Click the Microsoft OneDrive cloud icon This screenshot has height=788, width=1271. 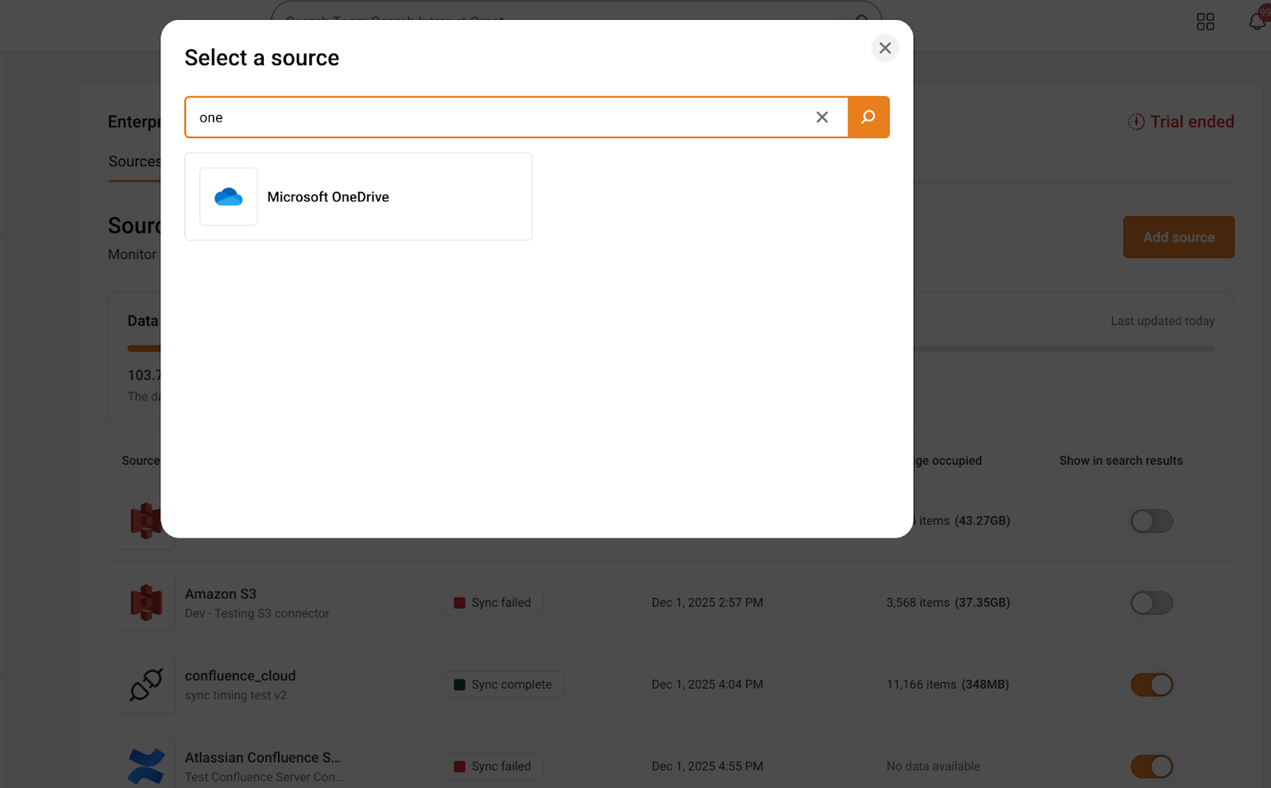[x=229, y=197]
